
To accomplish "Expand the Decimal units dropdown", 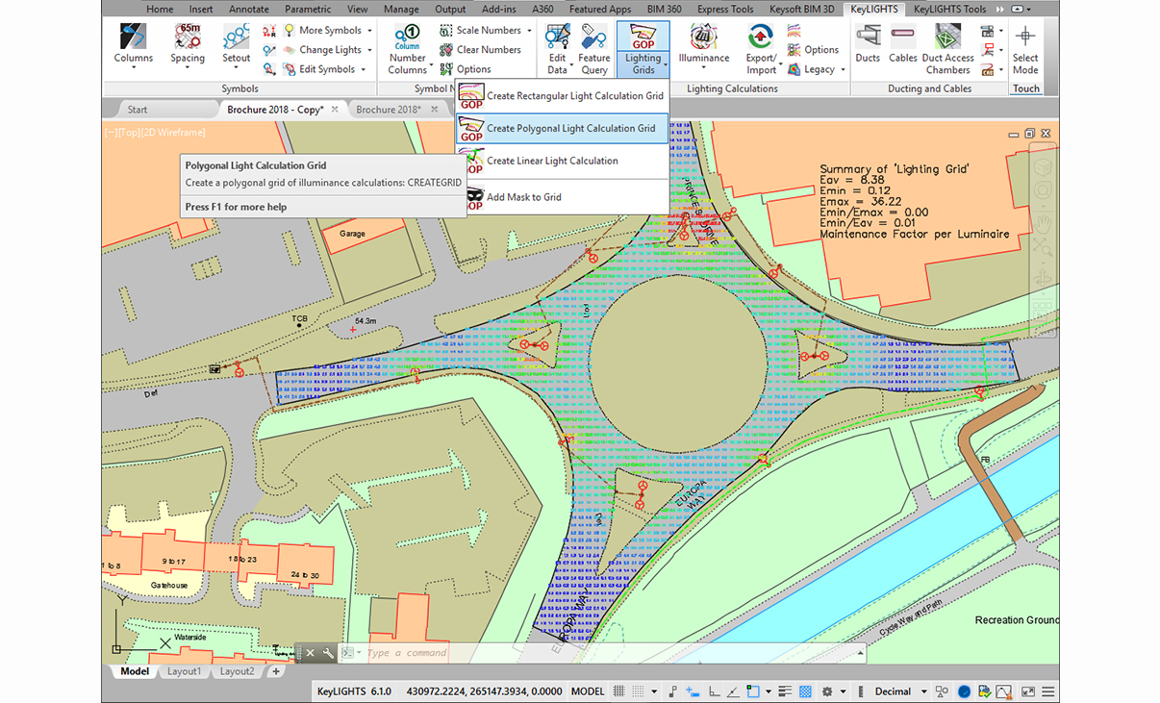I will (923, 691).
